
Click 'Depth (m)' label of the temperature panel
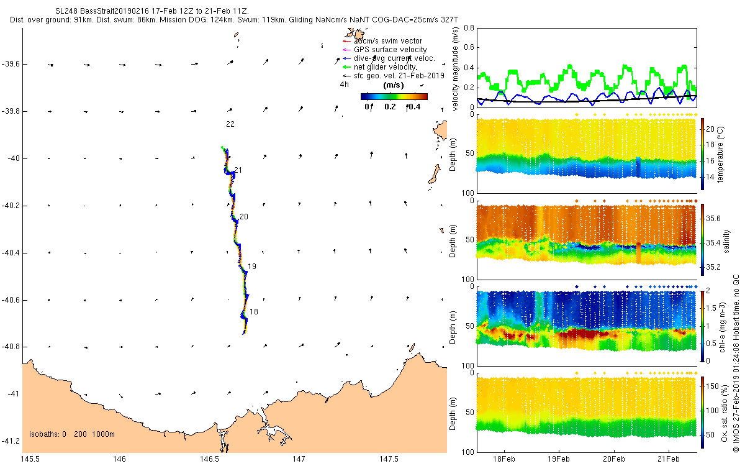pos(453,153)
